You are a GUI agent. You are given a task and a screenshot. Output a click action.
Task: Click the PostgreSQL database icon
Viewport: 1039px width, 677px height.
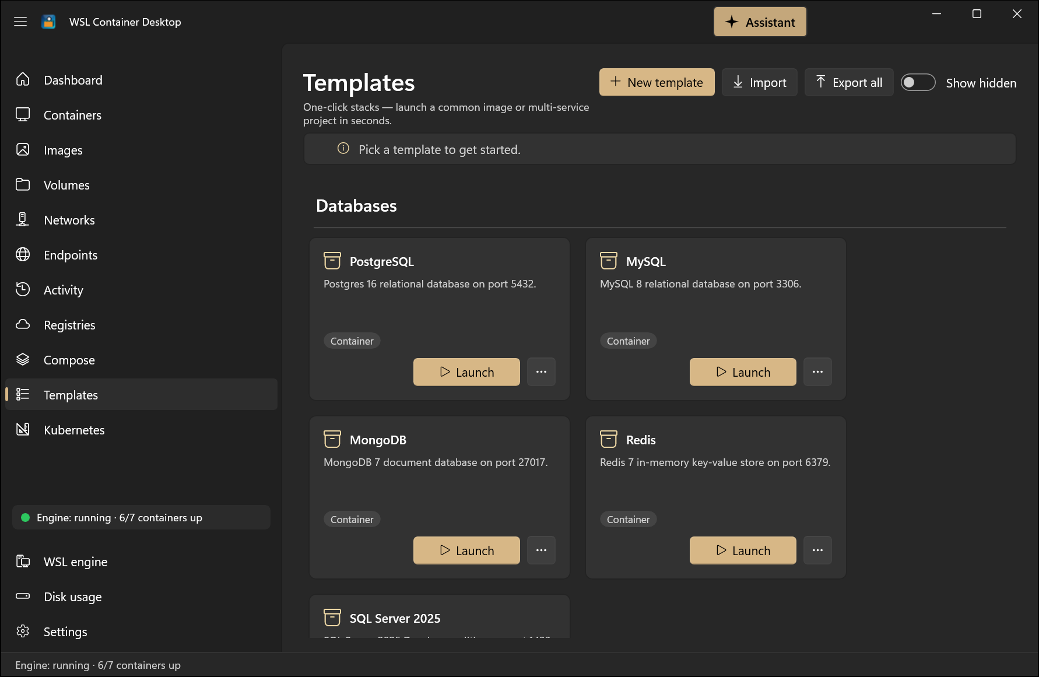332,261
